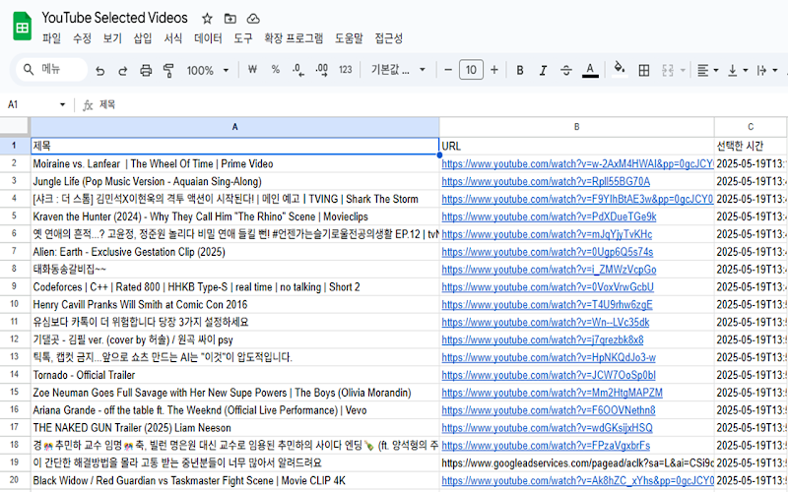Expand merge cells dropdown arrow
This screenshot has width=788, height=492.
[683, 70]
